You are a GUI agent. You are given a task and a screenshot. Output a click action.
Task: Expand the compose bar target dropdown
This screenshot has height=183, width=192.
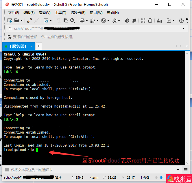[x=178, y=170]
